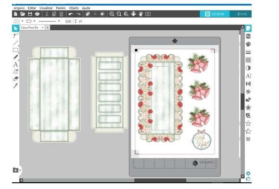
Task: Select the floral scalloped box lid design
Action: click(160, 98)
